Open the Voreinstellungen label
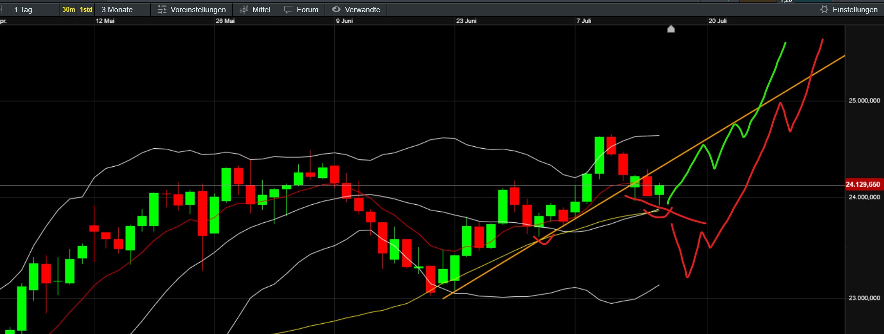The height and width of the screenshot is (334, 884). [198, 10]
